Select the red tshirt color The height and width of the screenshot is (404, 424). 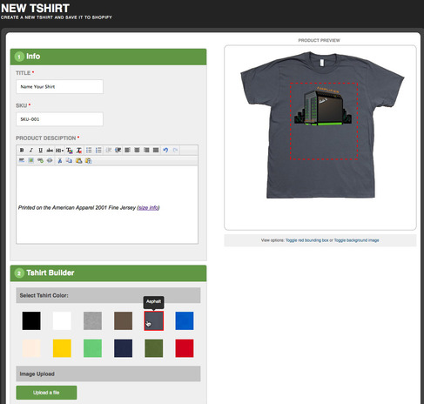pyautogui.click(x=185, y=348)
